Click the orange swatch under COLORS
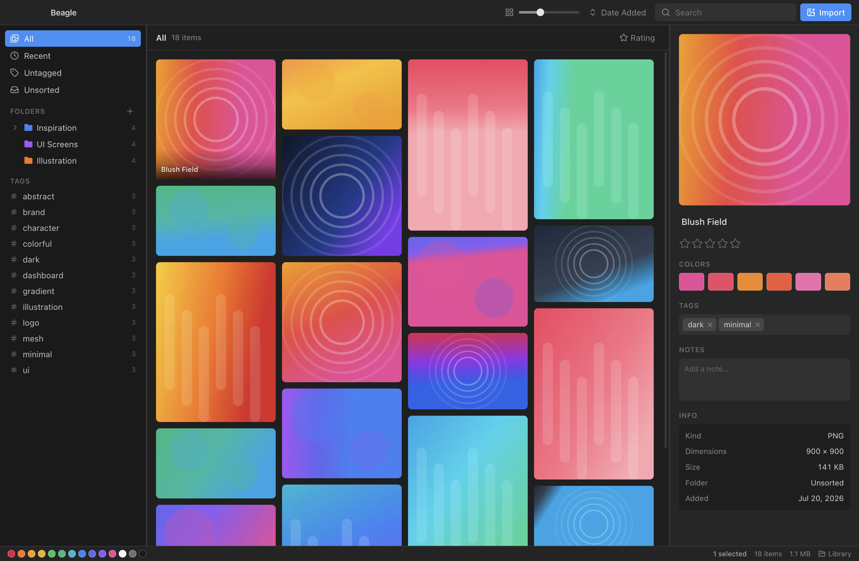859x561 pixels. tap(750, 281)
